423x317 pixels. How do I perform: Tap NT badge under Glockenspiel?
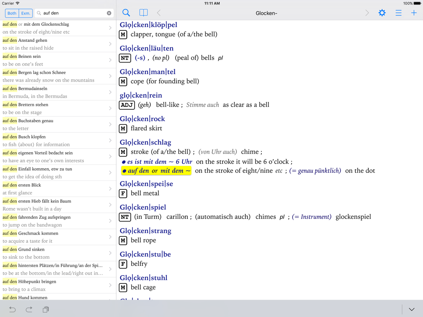[125, 217]
